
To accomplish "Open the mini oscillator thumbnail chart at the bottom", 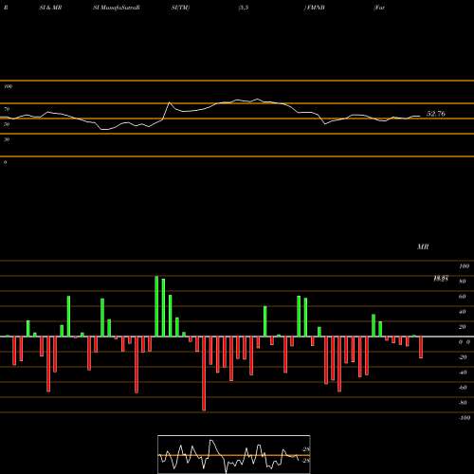I will (234, 454).
